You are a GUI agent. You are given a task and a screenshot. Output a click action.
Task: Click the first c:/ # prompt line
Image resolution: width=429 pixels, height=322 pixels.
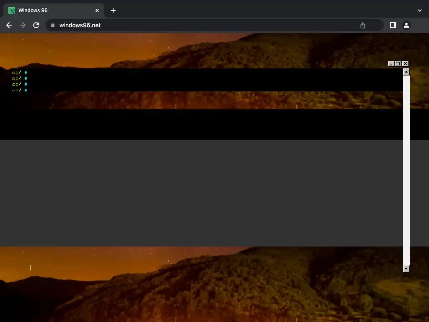point(20,73)
